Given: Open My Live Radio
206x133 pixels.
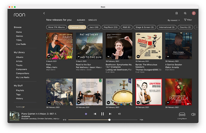Looking at the screenshot, I should tap(23, 77).
